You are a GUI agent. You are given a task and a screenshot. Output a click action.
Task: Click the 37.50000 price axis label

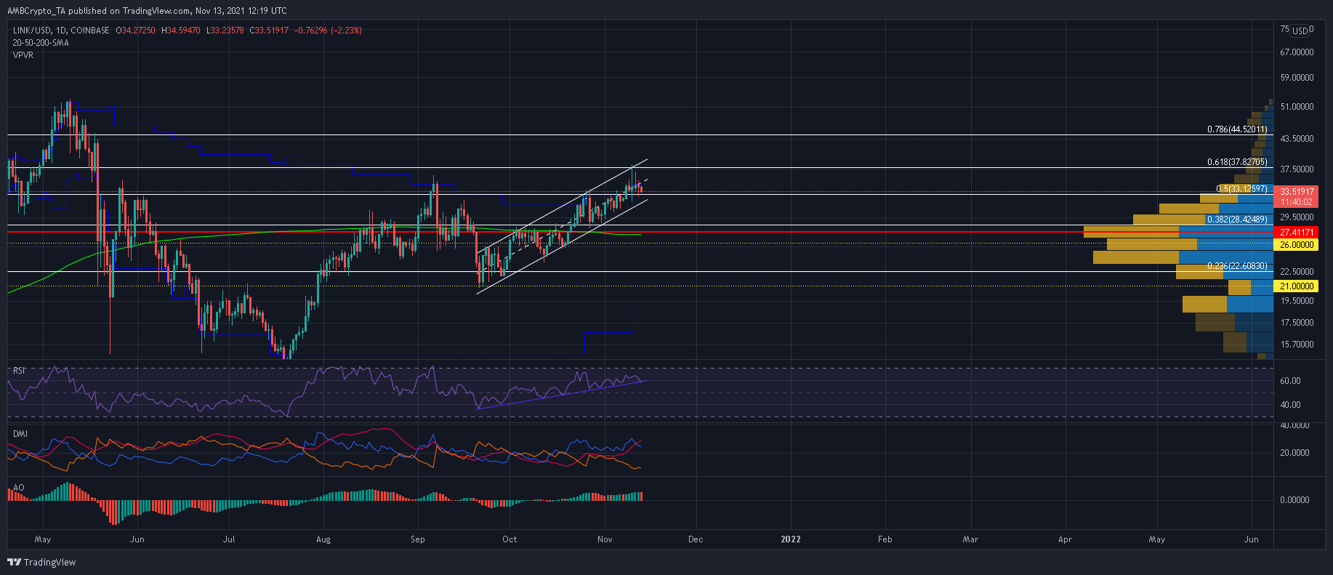coord(1297,169)
